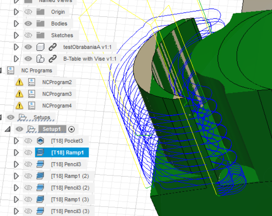Screen dimensions: 272x216
Task: Show the [T18] Ramp1 toolpath
Action: point(28,153)
